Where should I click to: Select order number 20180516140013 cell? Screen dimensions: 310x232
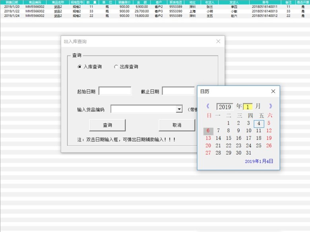(265, 11)
